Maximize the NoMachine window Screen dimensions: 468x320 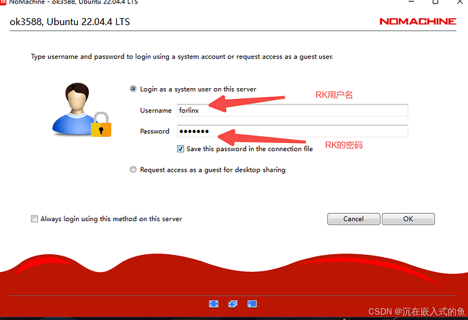[x=435, y=2]
